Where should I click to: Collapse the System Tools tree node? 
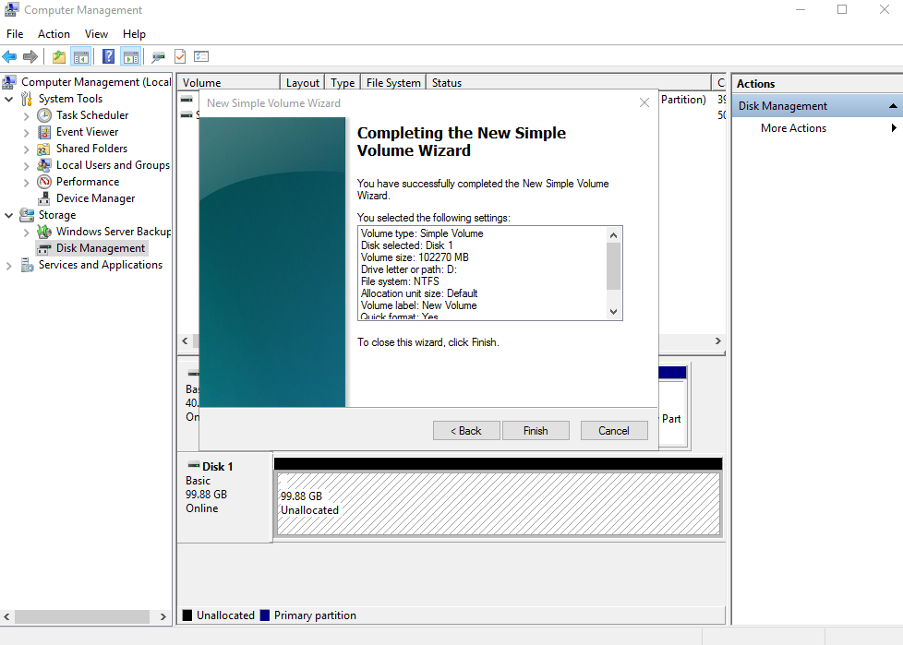(x=9, y=99)
